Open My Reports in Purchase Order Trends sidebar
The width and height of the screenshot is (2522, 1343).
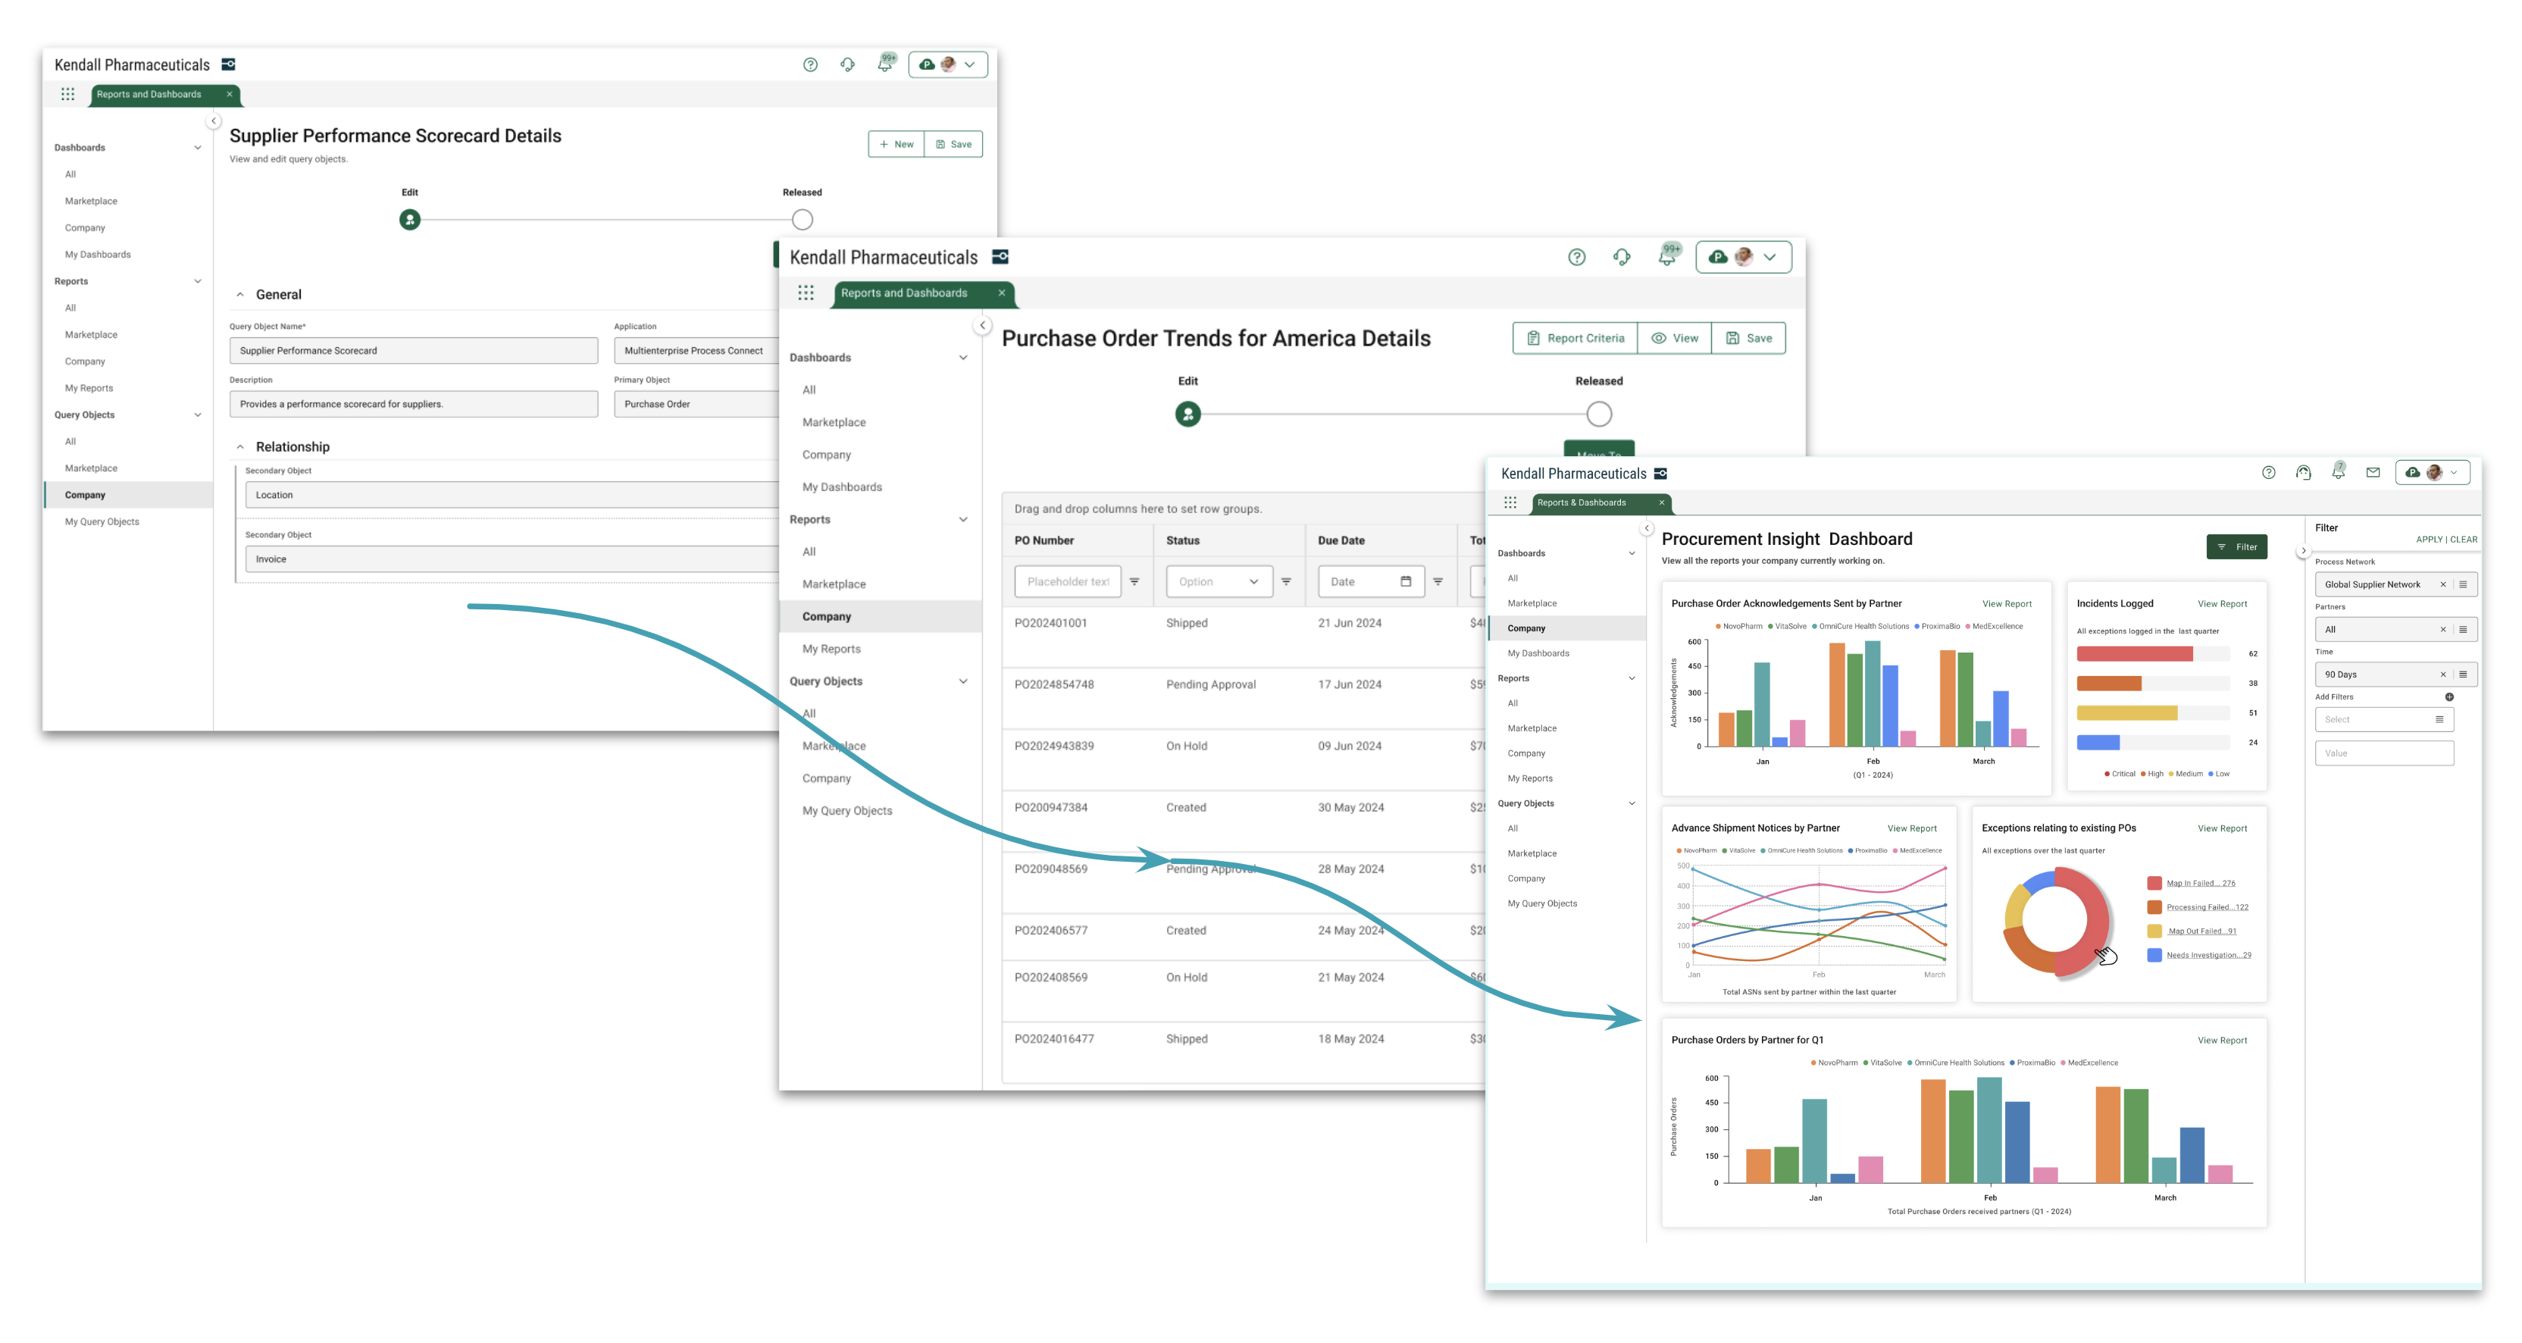click(x=831, y=649)
